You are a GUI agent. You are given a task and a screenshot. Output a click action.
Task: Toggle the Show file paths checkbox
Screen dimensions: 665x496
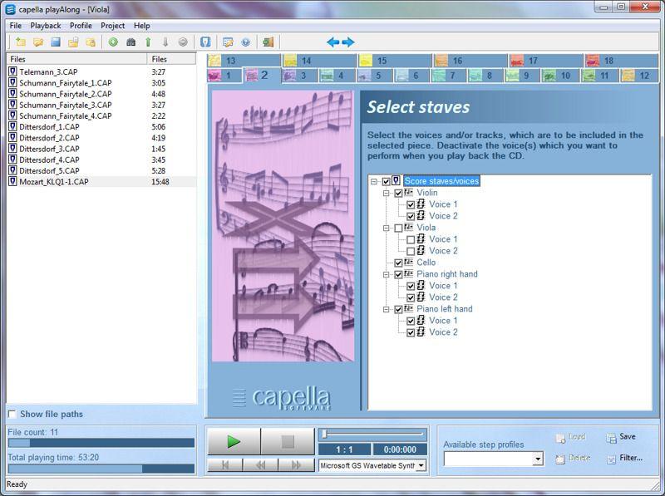[12, 414]
